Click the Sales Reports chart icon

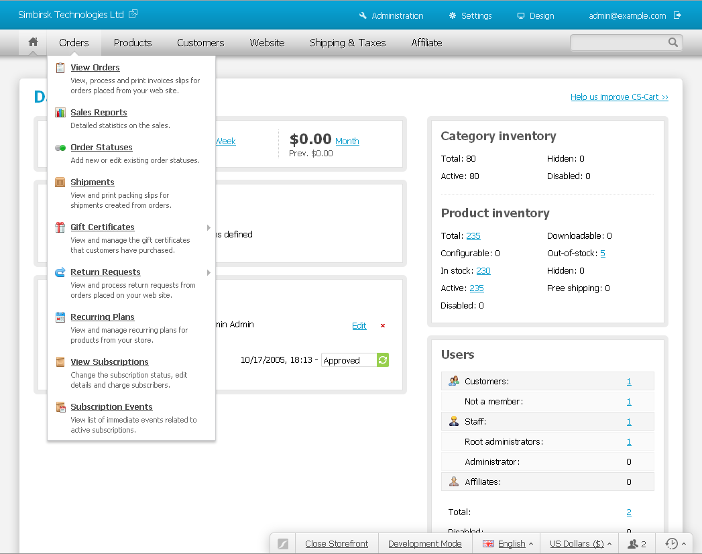coord(60,113)
